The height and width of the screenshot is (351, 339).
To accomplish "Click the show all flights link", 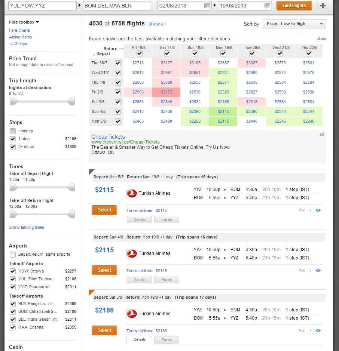I will (x=157, y=24).
